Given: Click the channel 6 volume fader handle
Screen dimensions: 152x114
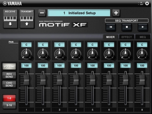Looking at the screenshot, I should pyautogui.click(x=109, y=80).
